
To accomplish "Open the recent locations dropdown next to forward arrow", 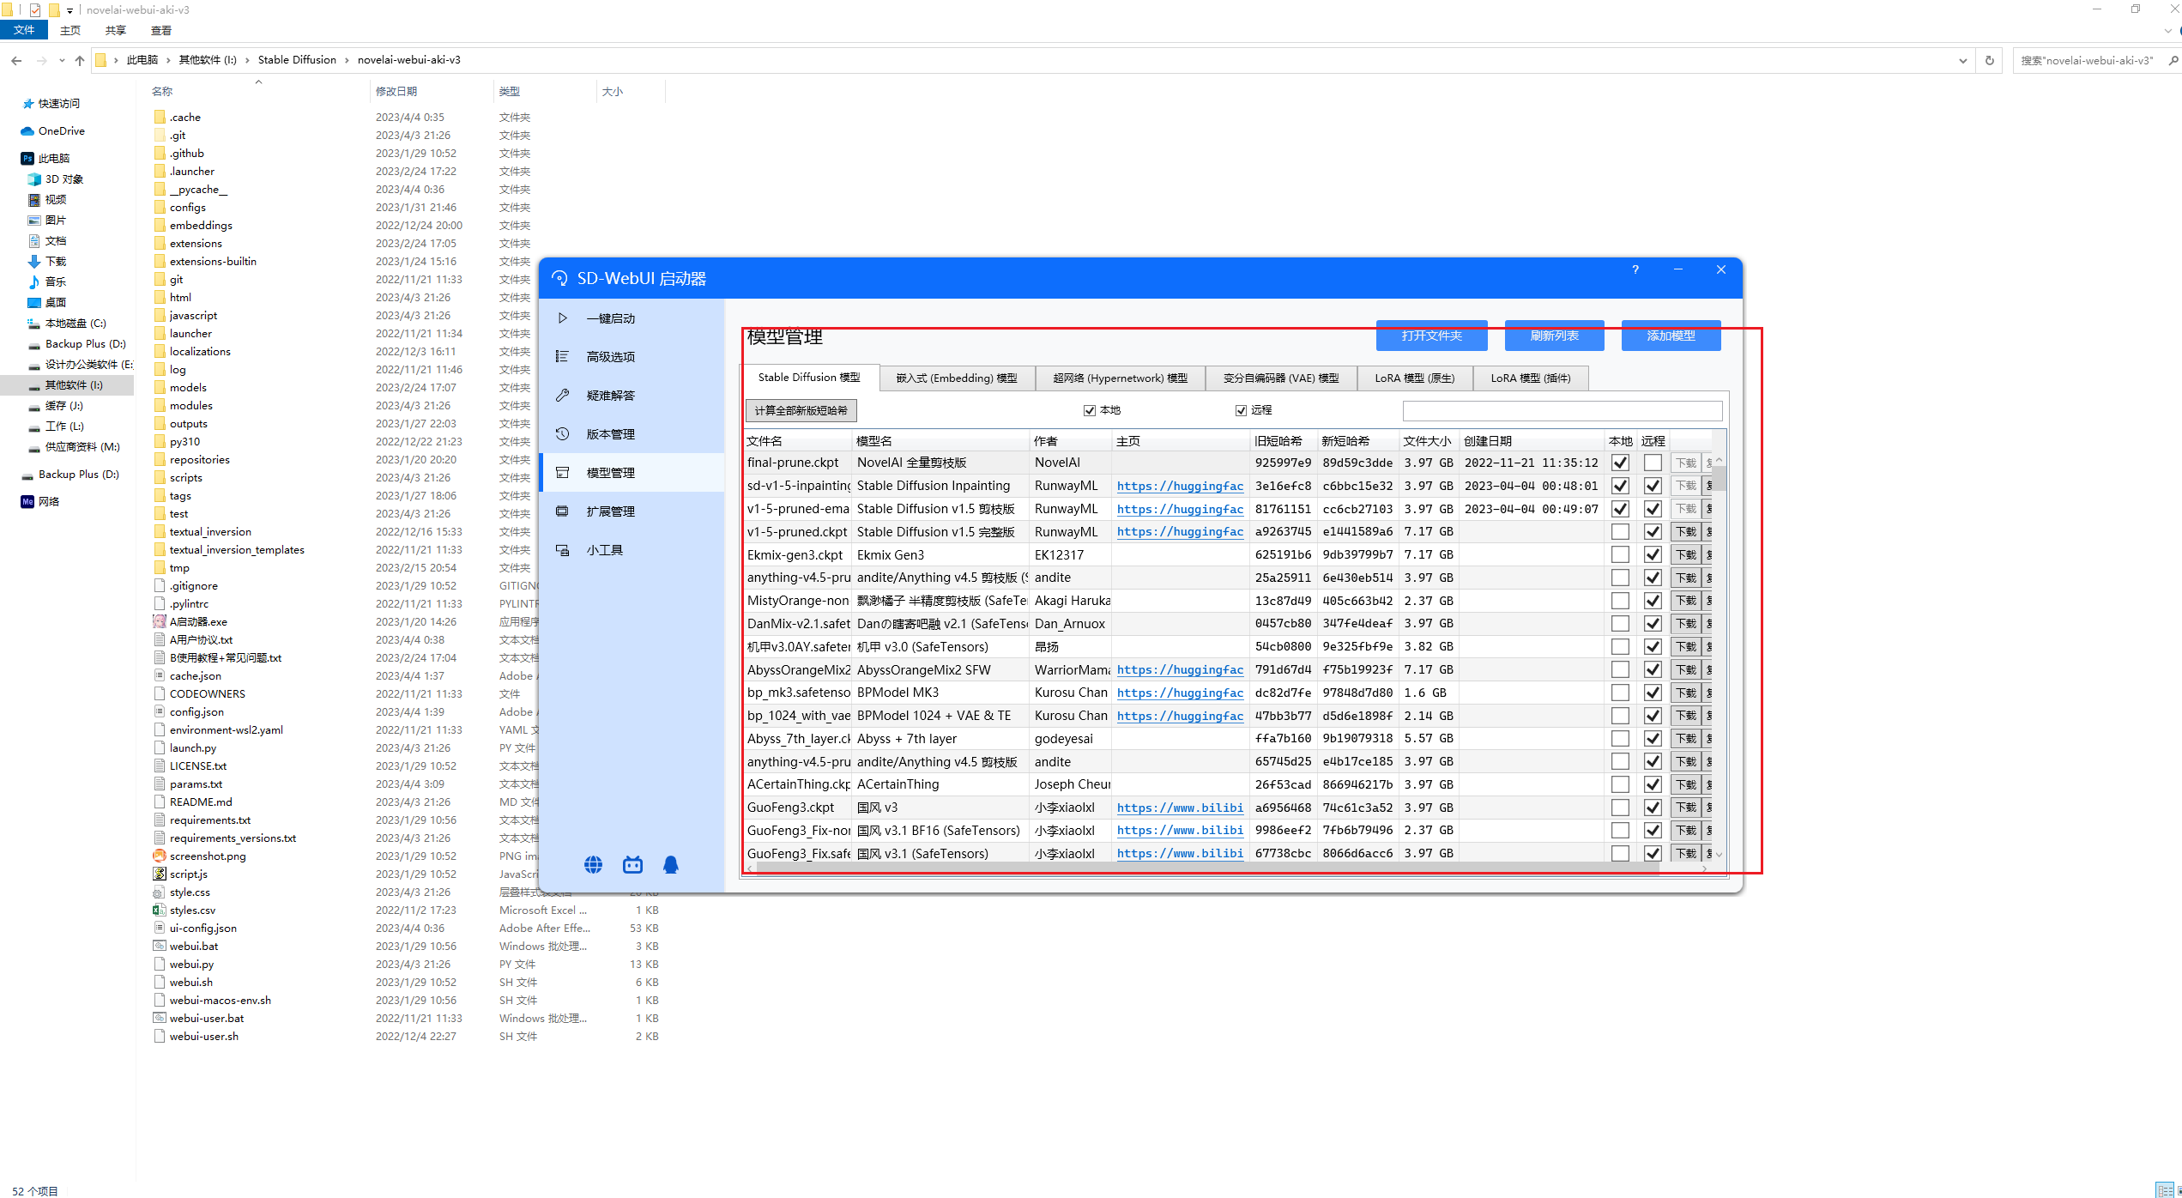I will [x=62, y=61].
